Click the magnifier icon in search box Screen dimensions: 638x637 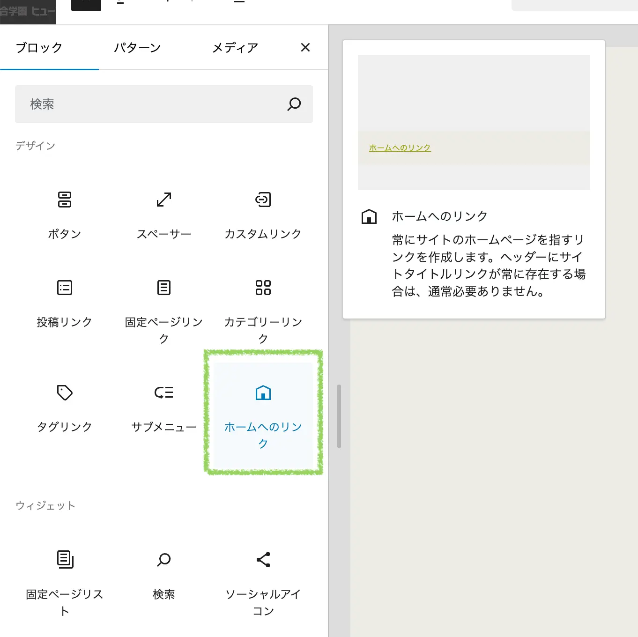point(294,104)
